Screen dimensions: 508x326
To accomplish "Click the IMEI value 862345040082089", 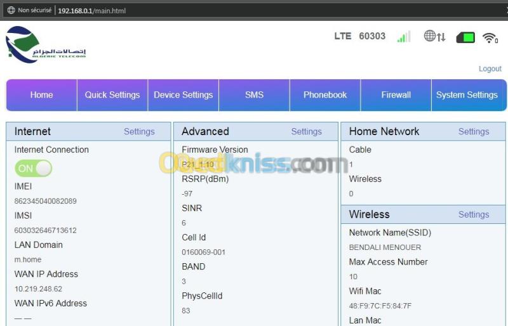I will (x=45, y=201).
